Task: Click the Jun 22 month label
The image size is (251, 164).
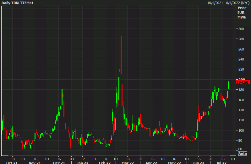Action: click(x=199, y=162)
